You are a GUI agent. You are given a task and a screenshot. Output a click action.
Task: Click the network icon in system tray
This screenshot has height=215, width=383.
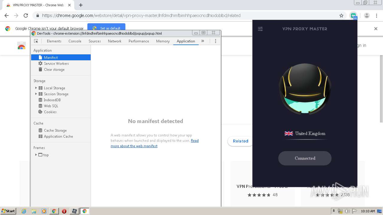click(340, 211)
